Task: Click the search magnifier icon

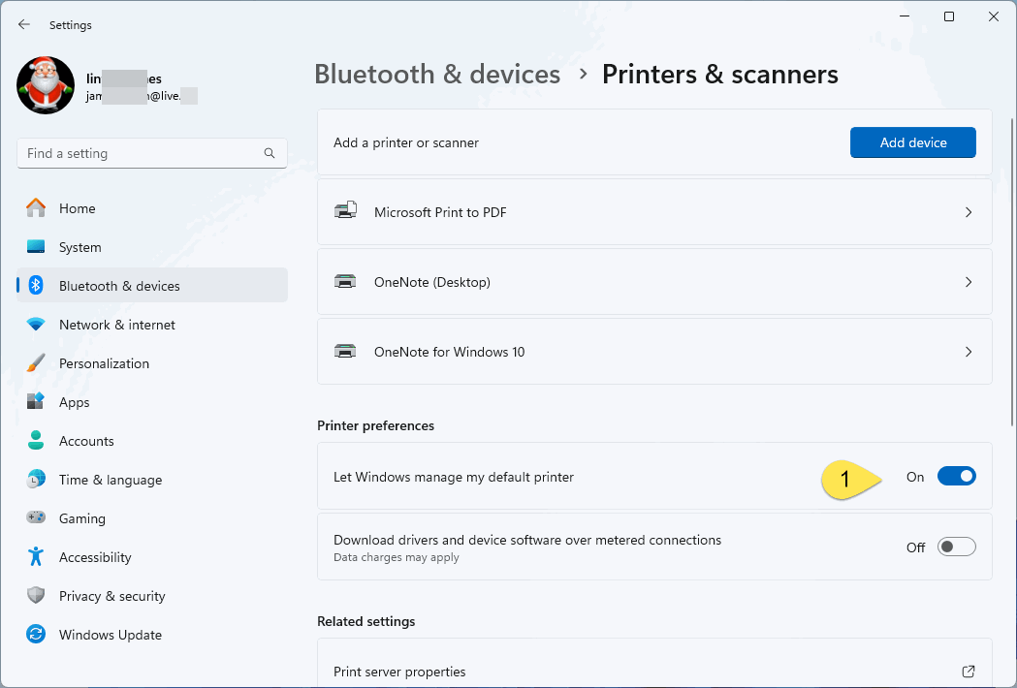Action: pos(270,154)
